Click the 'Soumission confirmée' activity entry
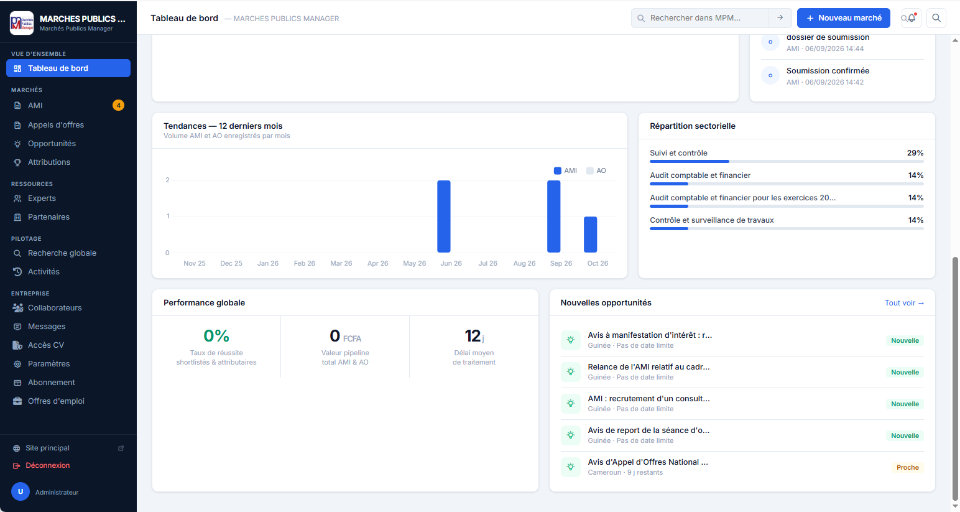Image resolution: width=960 pixels, height=512 pixels. click(842, 76)
